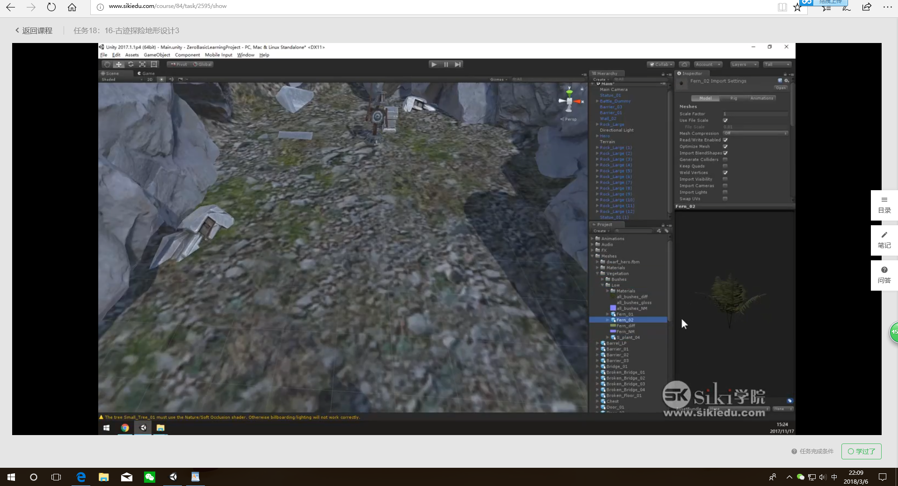
Task: Click the Project search-by-type icon
Action: [659, 231]
